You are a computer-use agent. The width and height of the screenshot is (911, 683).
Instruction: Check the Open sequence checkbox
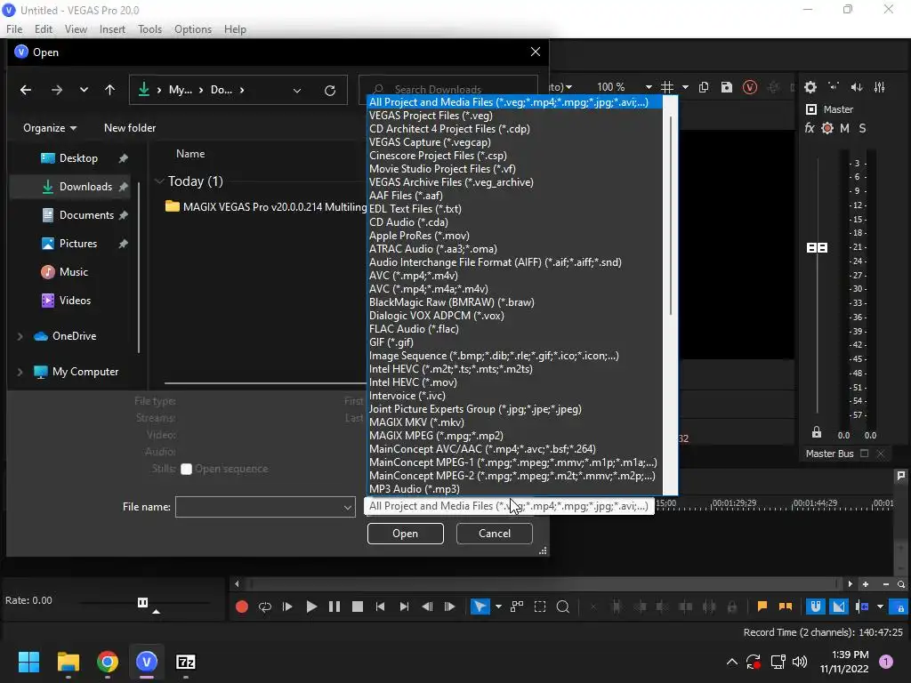click(x=186, y=470)
